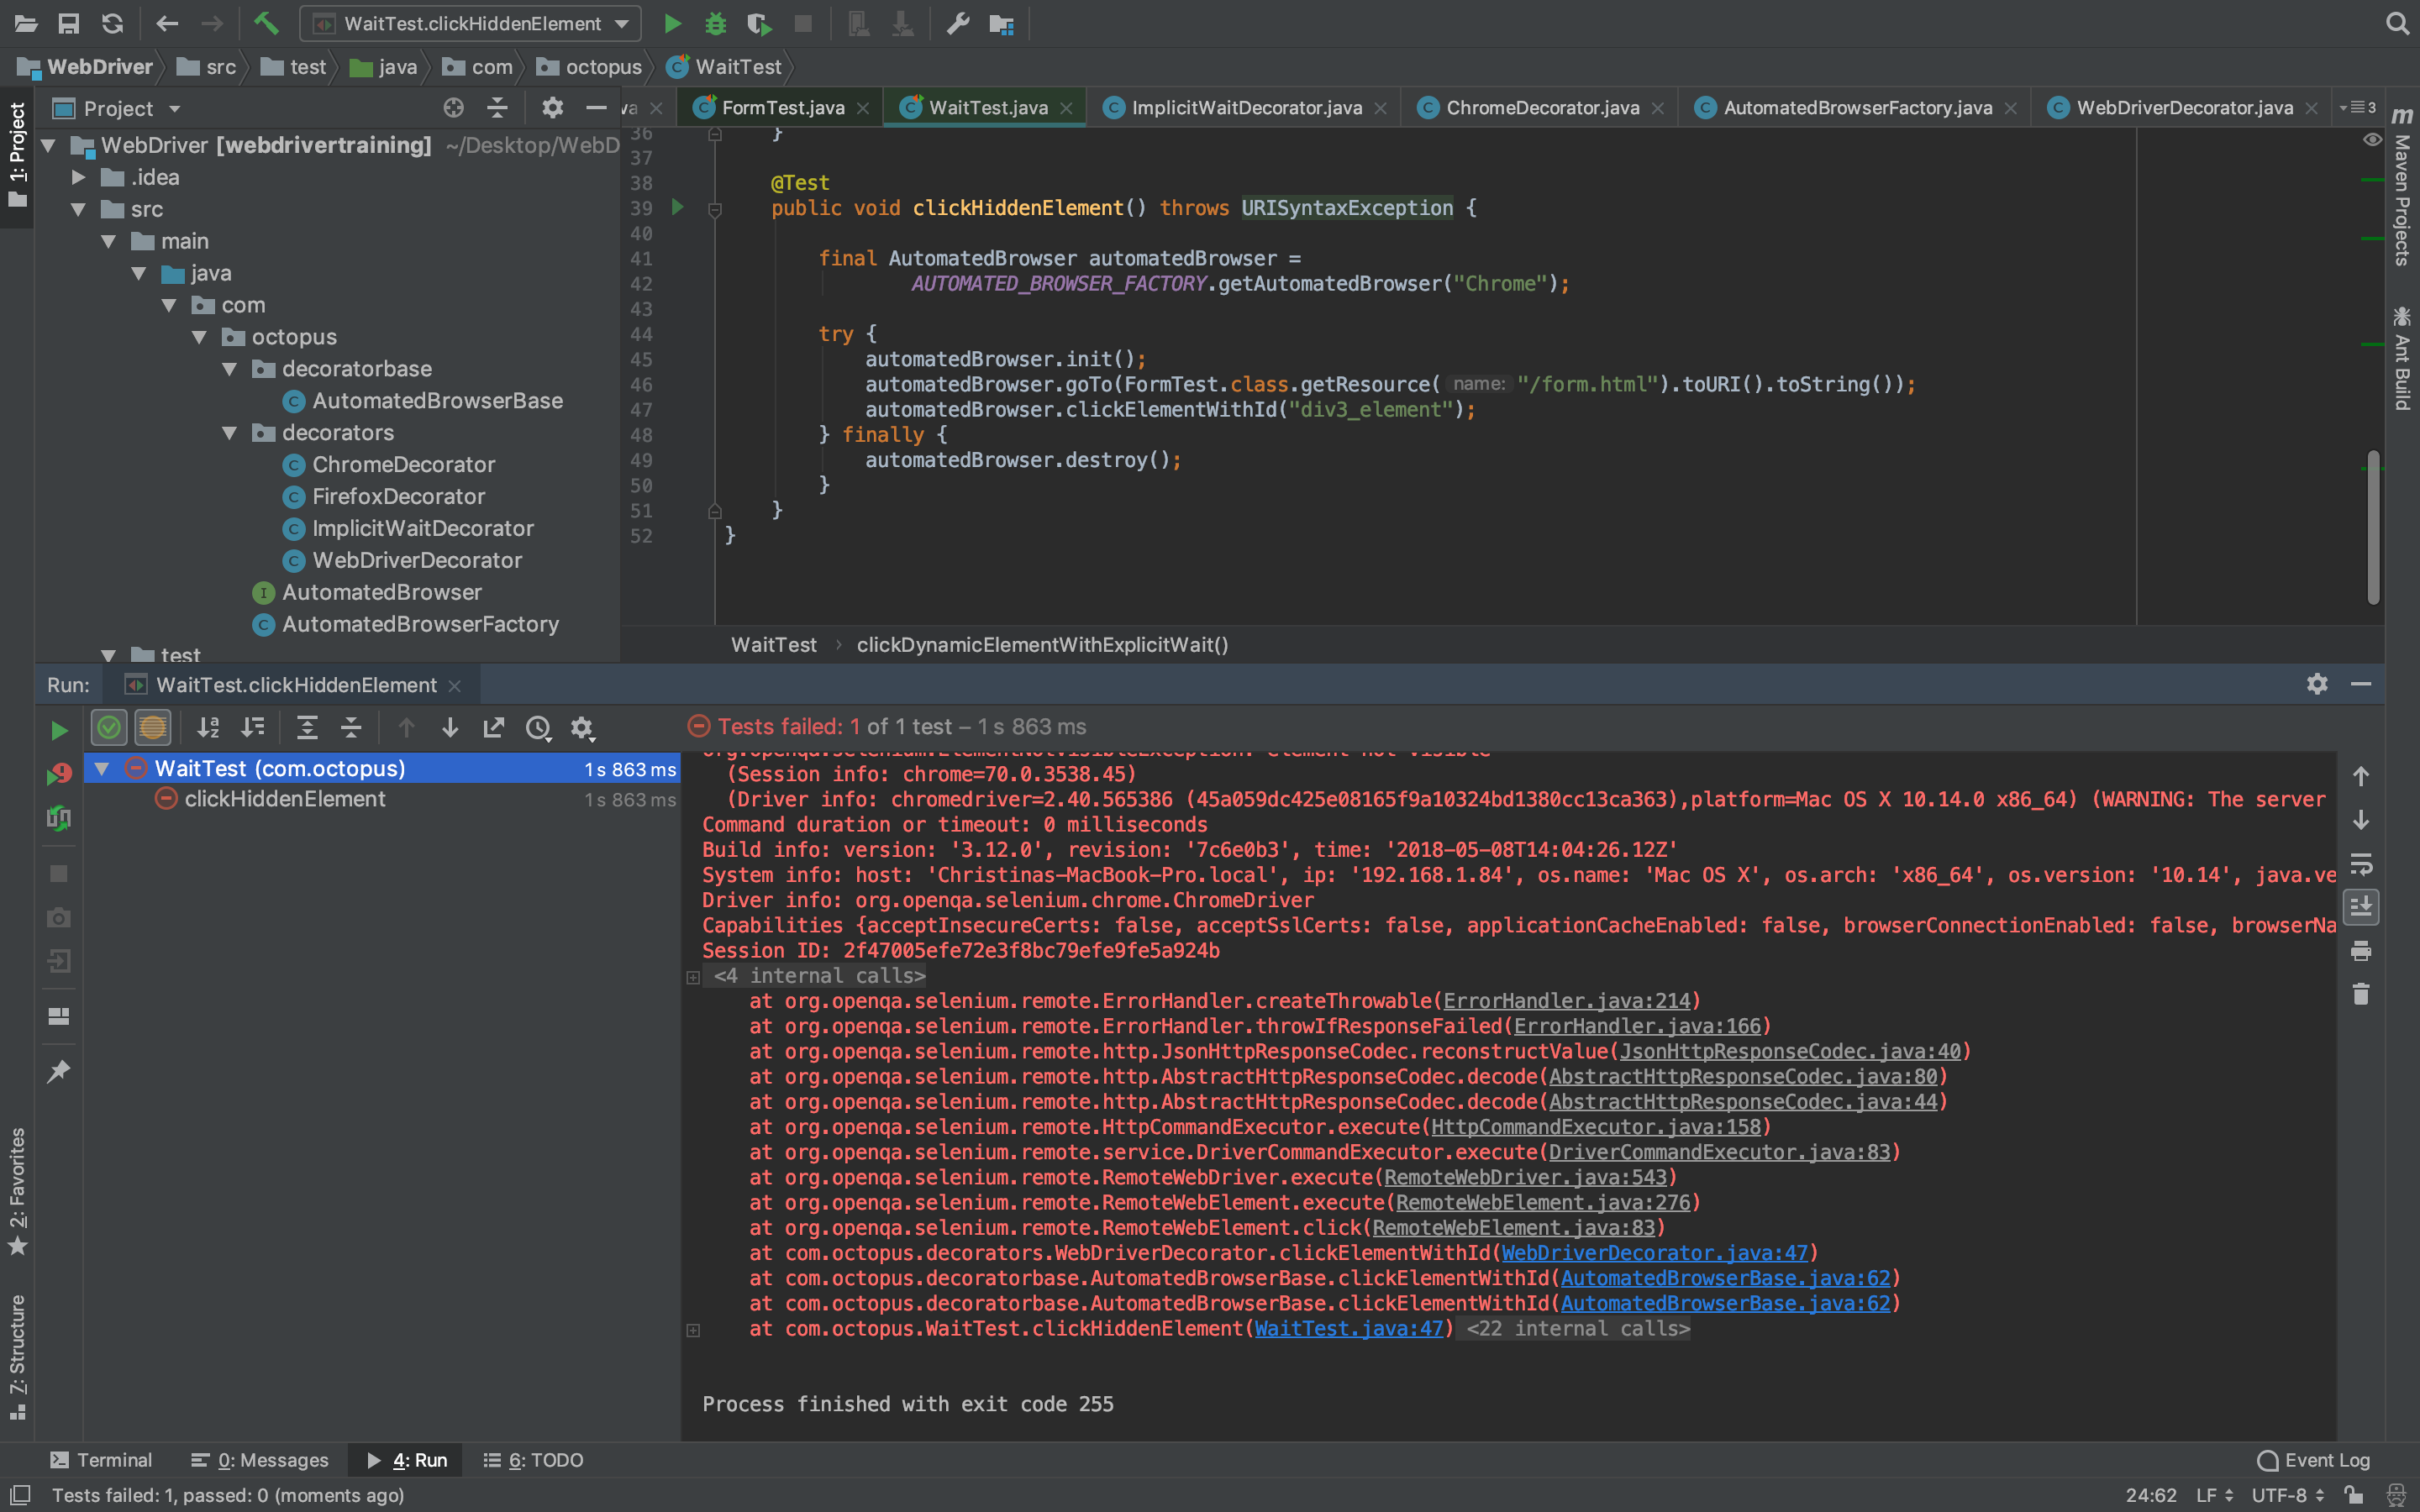The width and height of the screenshot is (2420, 1512).
Task: Click Rerun Failed Tests icon
Action: (59, 774)
